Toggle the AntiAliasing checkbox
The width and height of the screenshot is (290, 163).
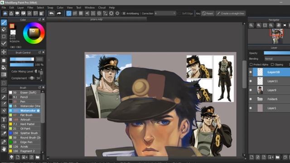(124, 13)
